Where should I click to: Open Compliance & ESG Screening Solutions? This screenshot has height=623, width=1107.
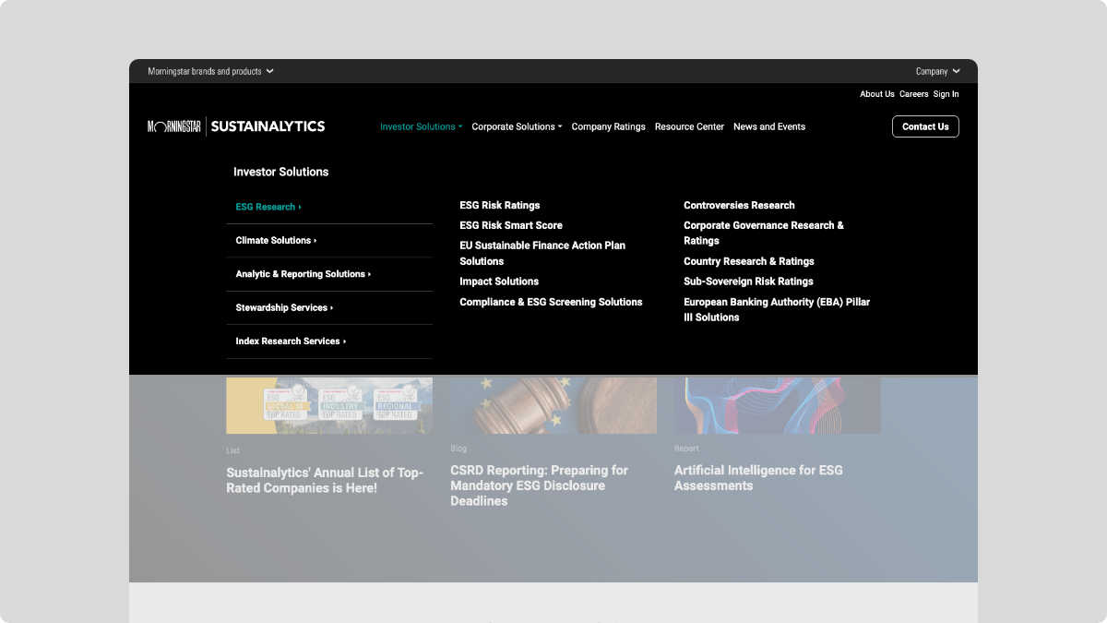(x=551, y=302)
